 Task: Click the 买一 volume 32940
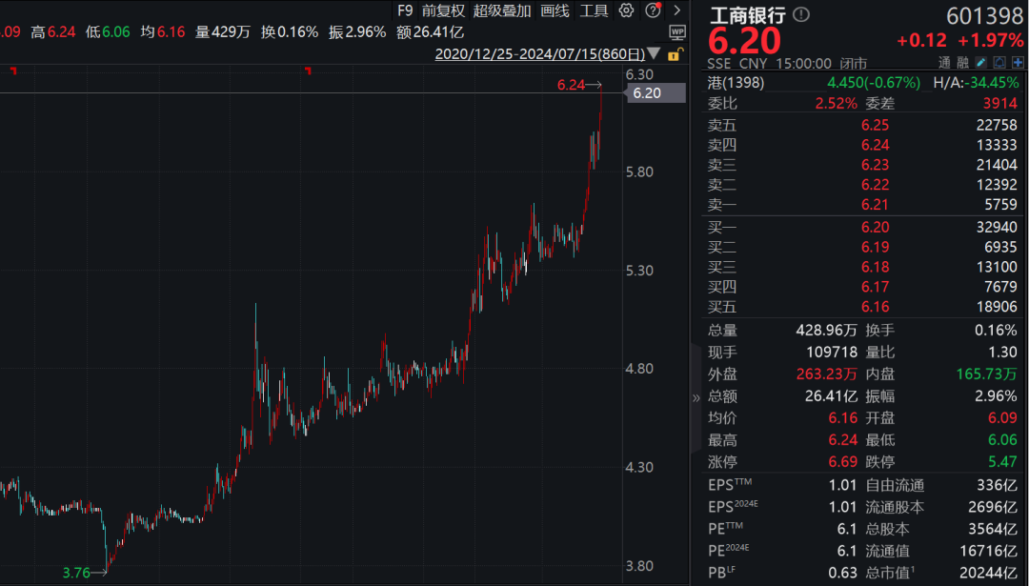coord(997,227)
